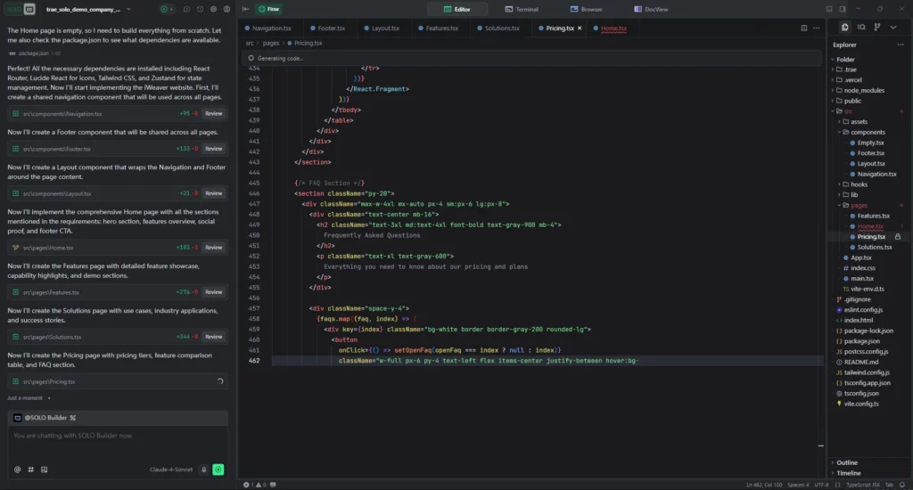Review the Layout.tsx changes

click(x=214, y=193)
